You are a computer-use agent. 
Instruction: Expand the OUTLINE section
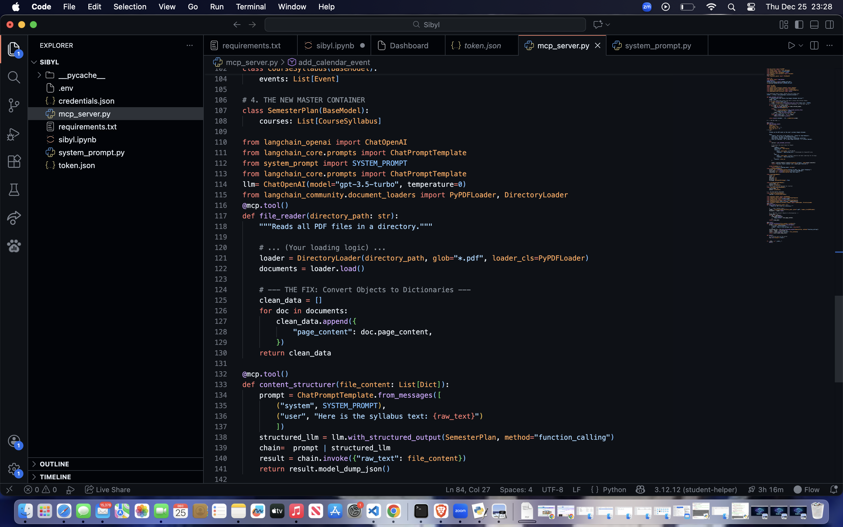pos(115,464)
